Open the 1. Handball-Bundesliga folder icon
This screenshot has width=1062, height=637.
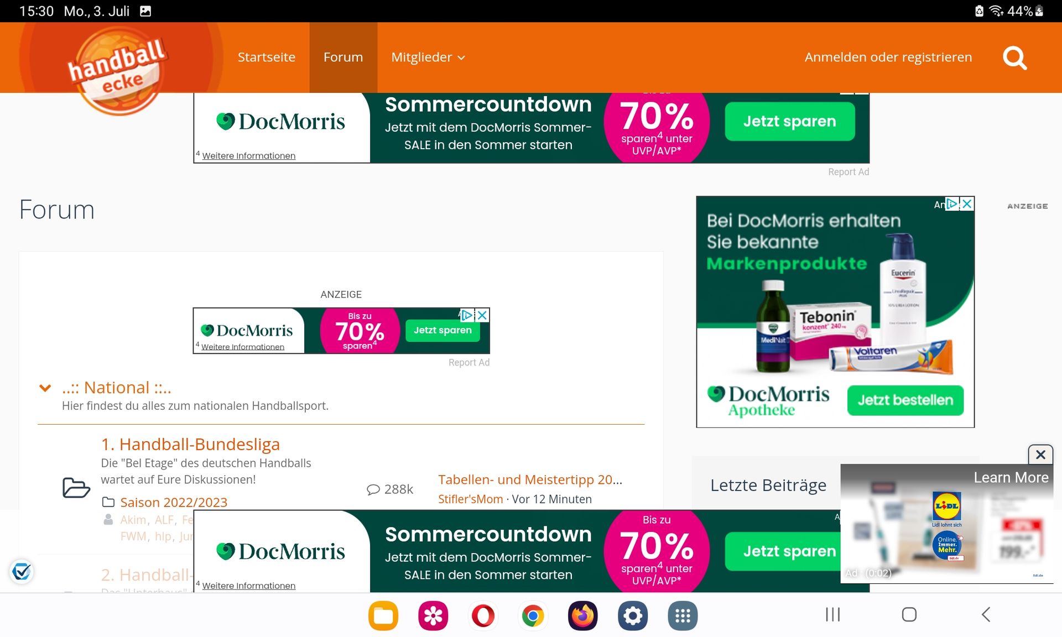point(76,488)
